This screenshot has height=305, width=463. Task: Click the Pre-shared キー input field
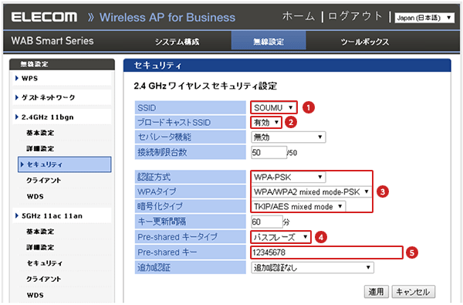(x=326, y=252)
